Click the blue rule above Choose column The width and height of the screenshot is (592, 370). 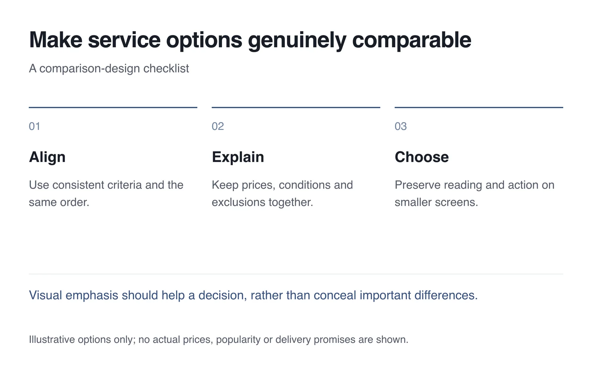tap(479, 107)
